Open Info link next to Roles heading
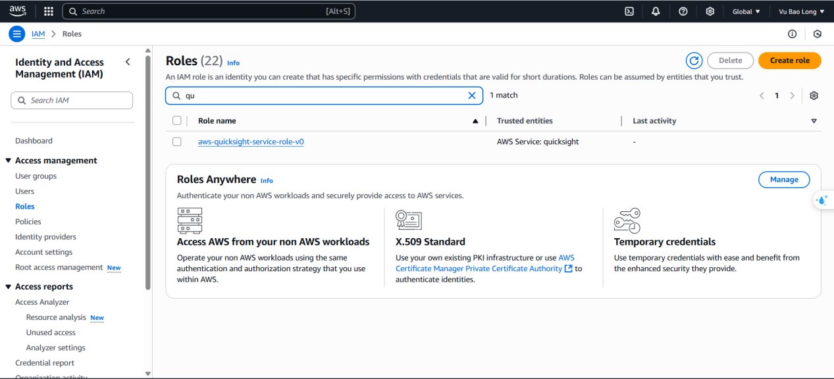The image size is (834, 379). point(233,63)
